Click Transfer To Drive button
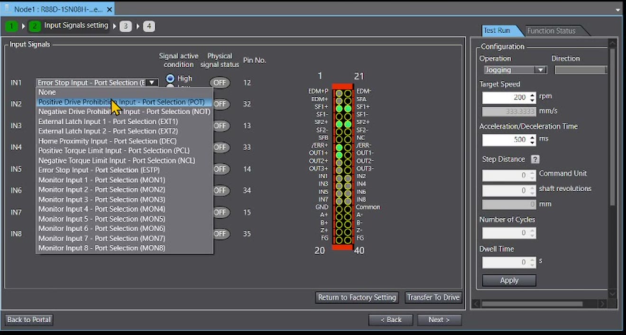626x335 pixels. coord(433,298)
